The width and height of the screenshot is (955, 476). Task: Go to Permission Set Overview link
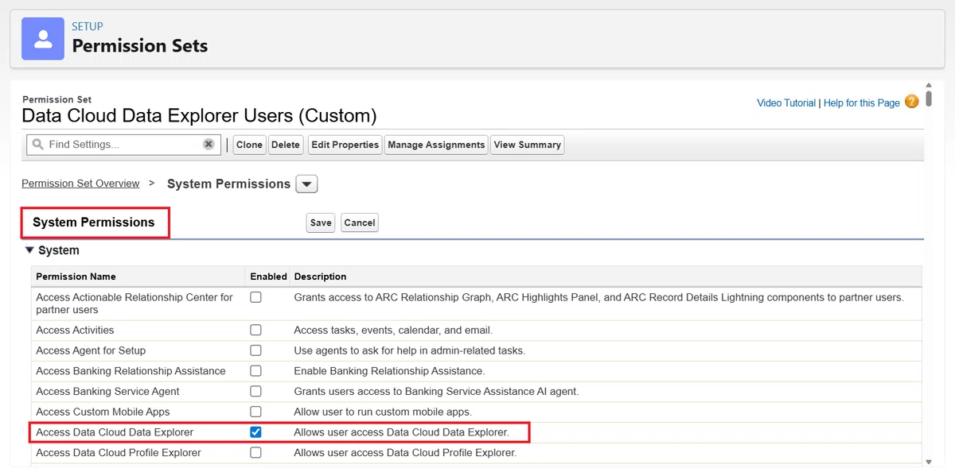[x=80, y=184]
